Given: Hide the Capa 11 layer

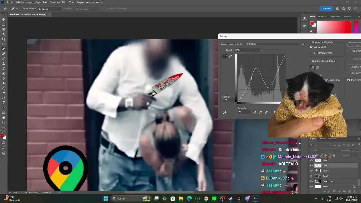Looking at the screenshot, I should tap(311, 171).
